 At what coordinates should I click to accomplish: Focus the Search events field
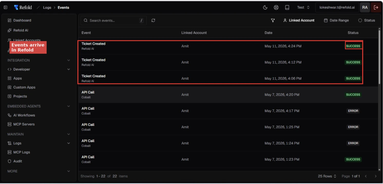pos(113,20)
